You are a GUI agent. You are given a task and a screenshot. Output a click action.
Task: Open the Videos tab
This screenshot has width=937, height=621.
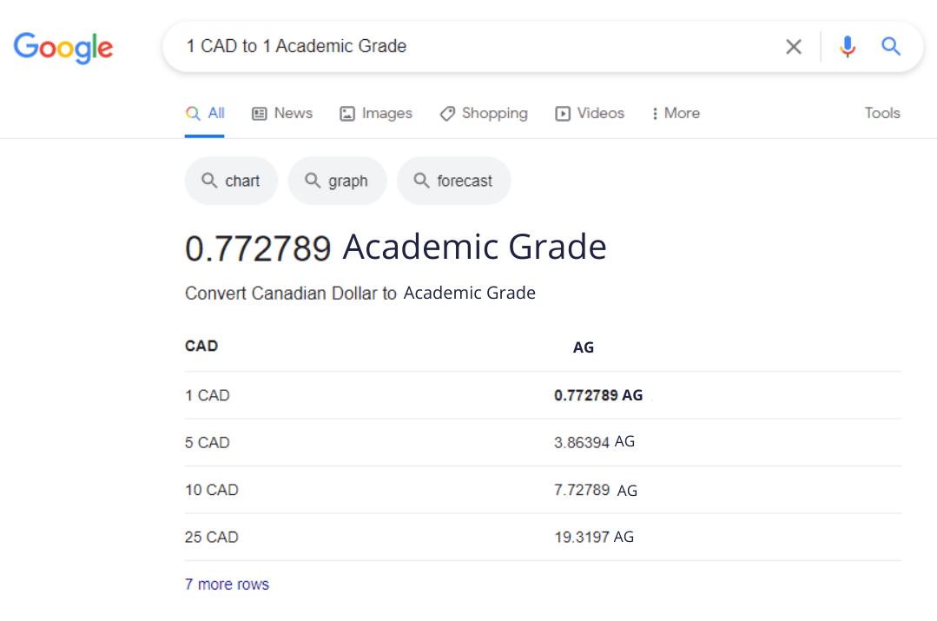[590, 113]
